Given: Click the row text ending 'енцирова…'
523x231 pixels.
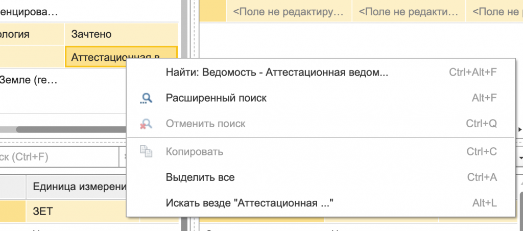Looking at the screenshot, I should (31, 11).
